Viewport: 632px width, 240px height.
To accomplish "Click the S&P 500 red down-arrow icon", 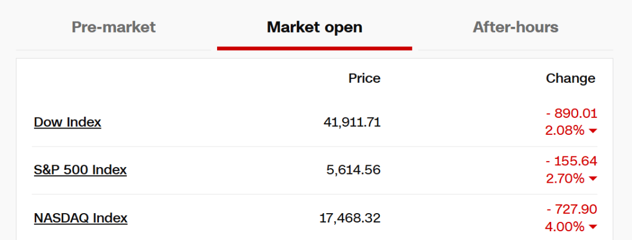I will coord(593,179).
